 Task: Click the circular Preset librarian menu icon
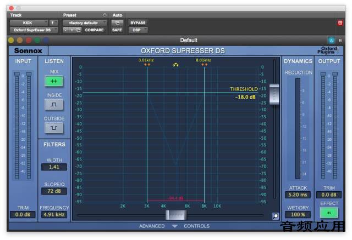pos(105,15)
